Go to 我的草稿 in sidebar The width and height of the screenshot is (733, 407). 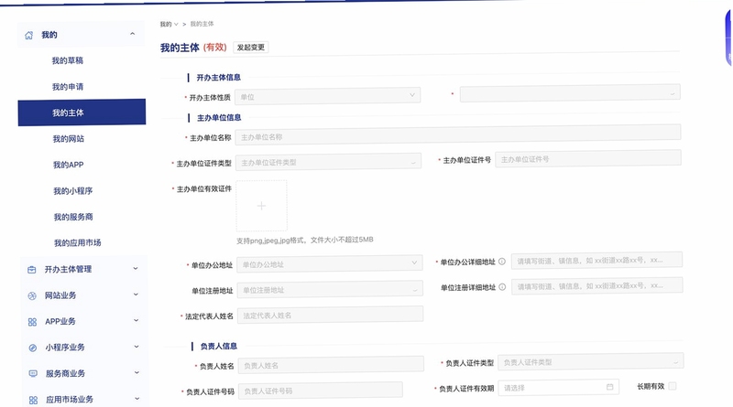(67, 60)
